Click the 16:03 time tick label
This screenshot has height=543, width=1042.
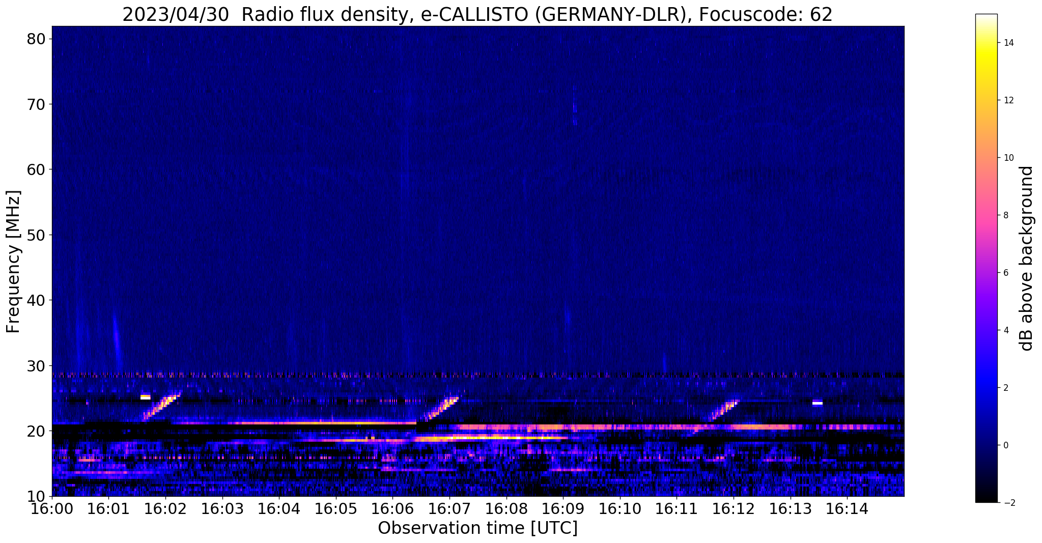222,508
